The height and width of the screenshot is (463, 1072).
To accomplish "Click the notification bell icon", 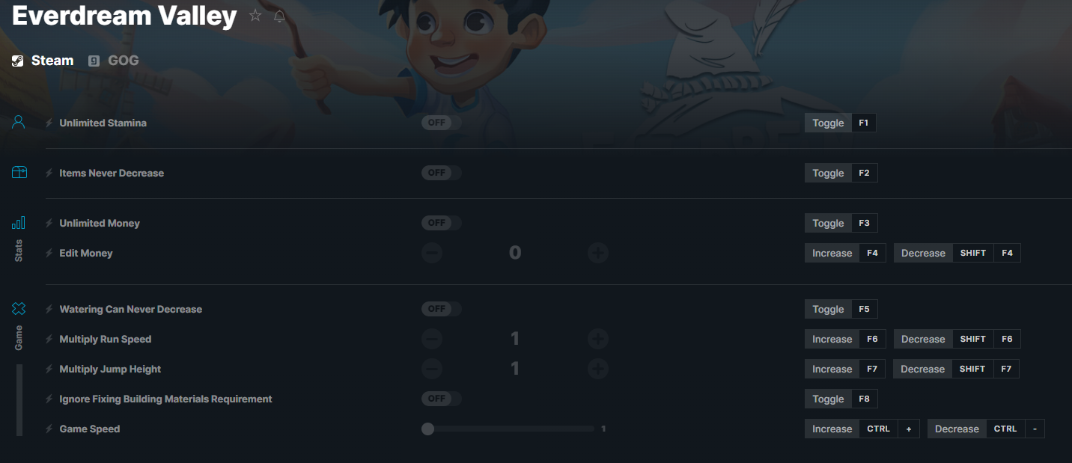I will [279, 16].
